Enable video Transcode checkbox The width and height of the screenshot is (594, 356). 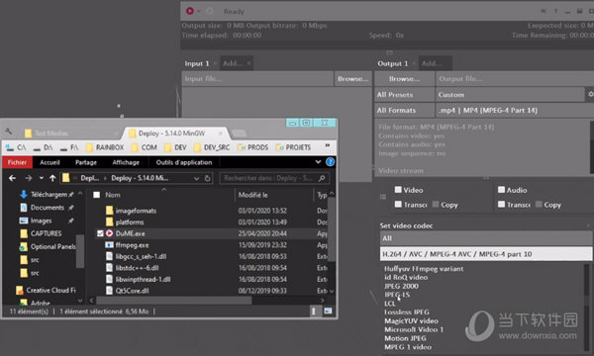(x=398, y=205)
